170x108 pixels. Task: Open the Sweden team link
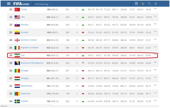[x=24, y=101]
